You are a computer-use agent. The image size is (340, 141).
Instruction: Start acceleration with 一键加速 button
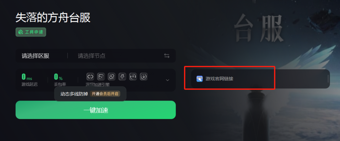pos(96,110)
